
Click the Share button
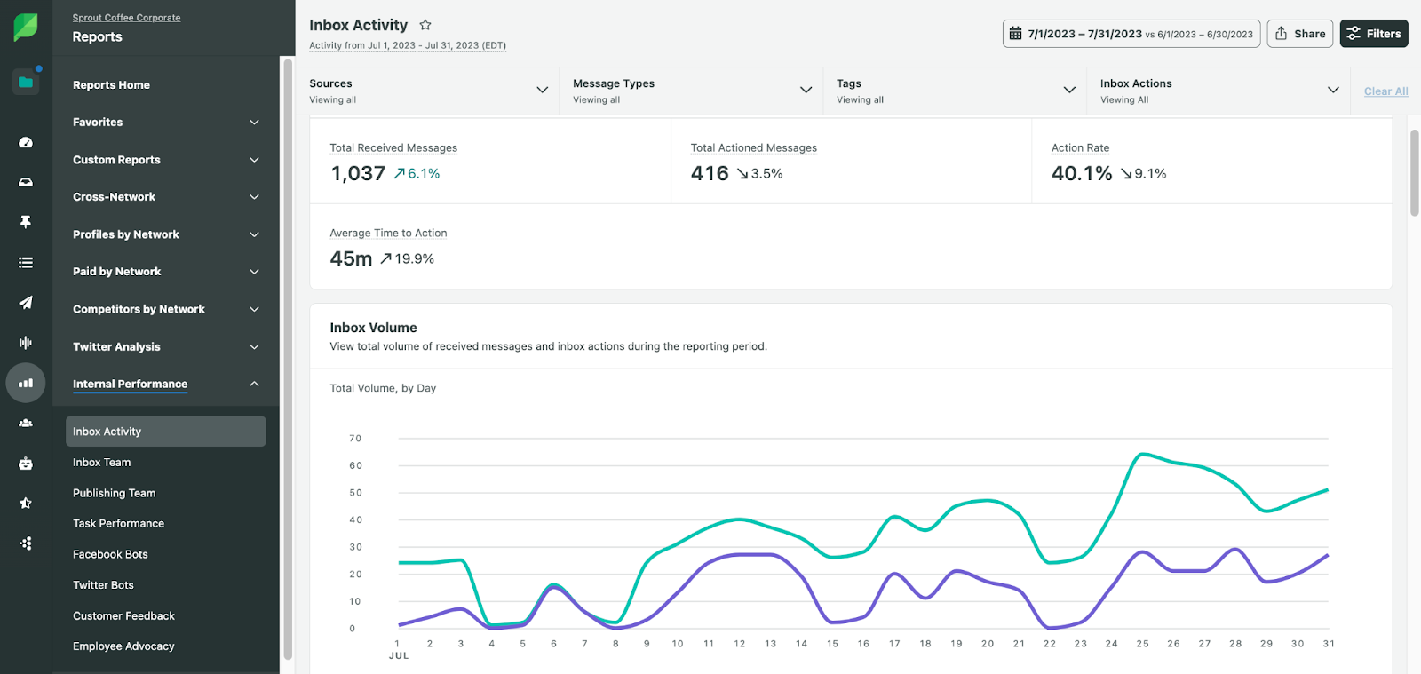coord(1299,34)
